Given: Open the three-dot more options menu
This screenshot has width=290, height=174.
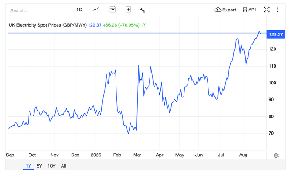Looking at the screenshot, I should coord(278,10).
